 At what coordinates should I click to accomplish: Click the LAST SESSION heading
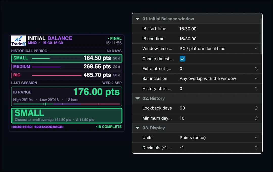24,83
